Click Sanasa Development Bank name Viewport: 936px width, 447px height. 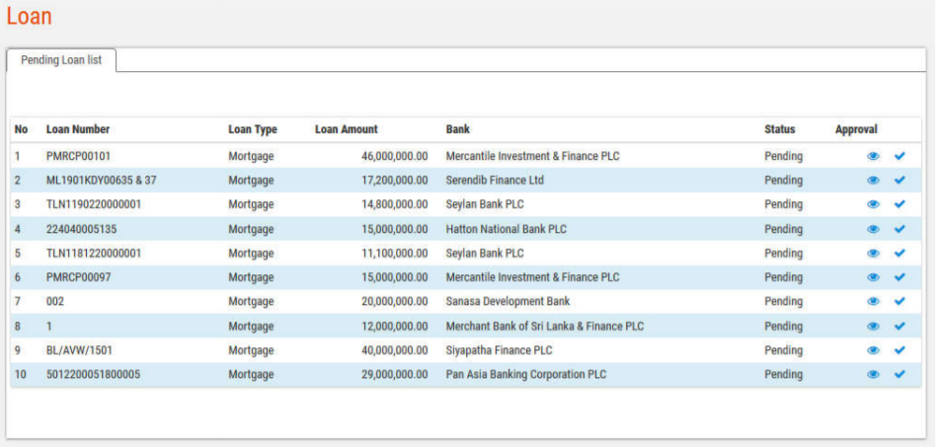(508, 301)
